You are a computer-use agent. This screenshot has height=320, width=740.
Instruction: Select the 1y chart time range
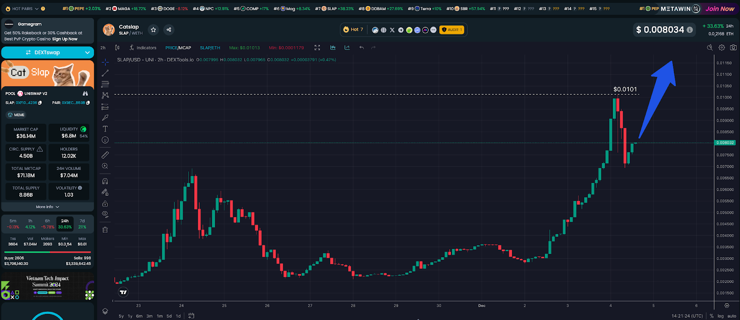pyautogui.click(x=130, y=316)
